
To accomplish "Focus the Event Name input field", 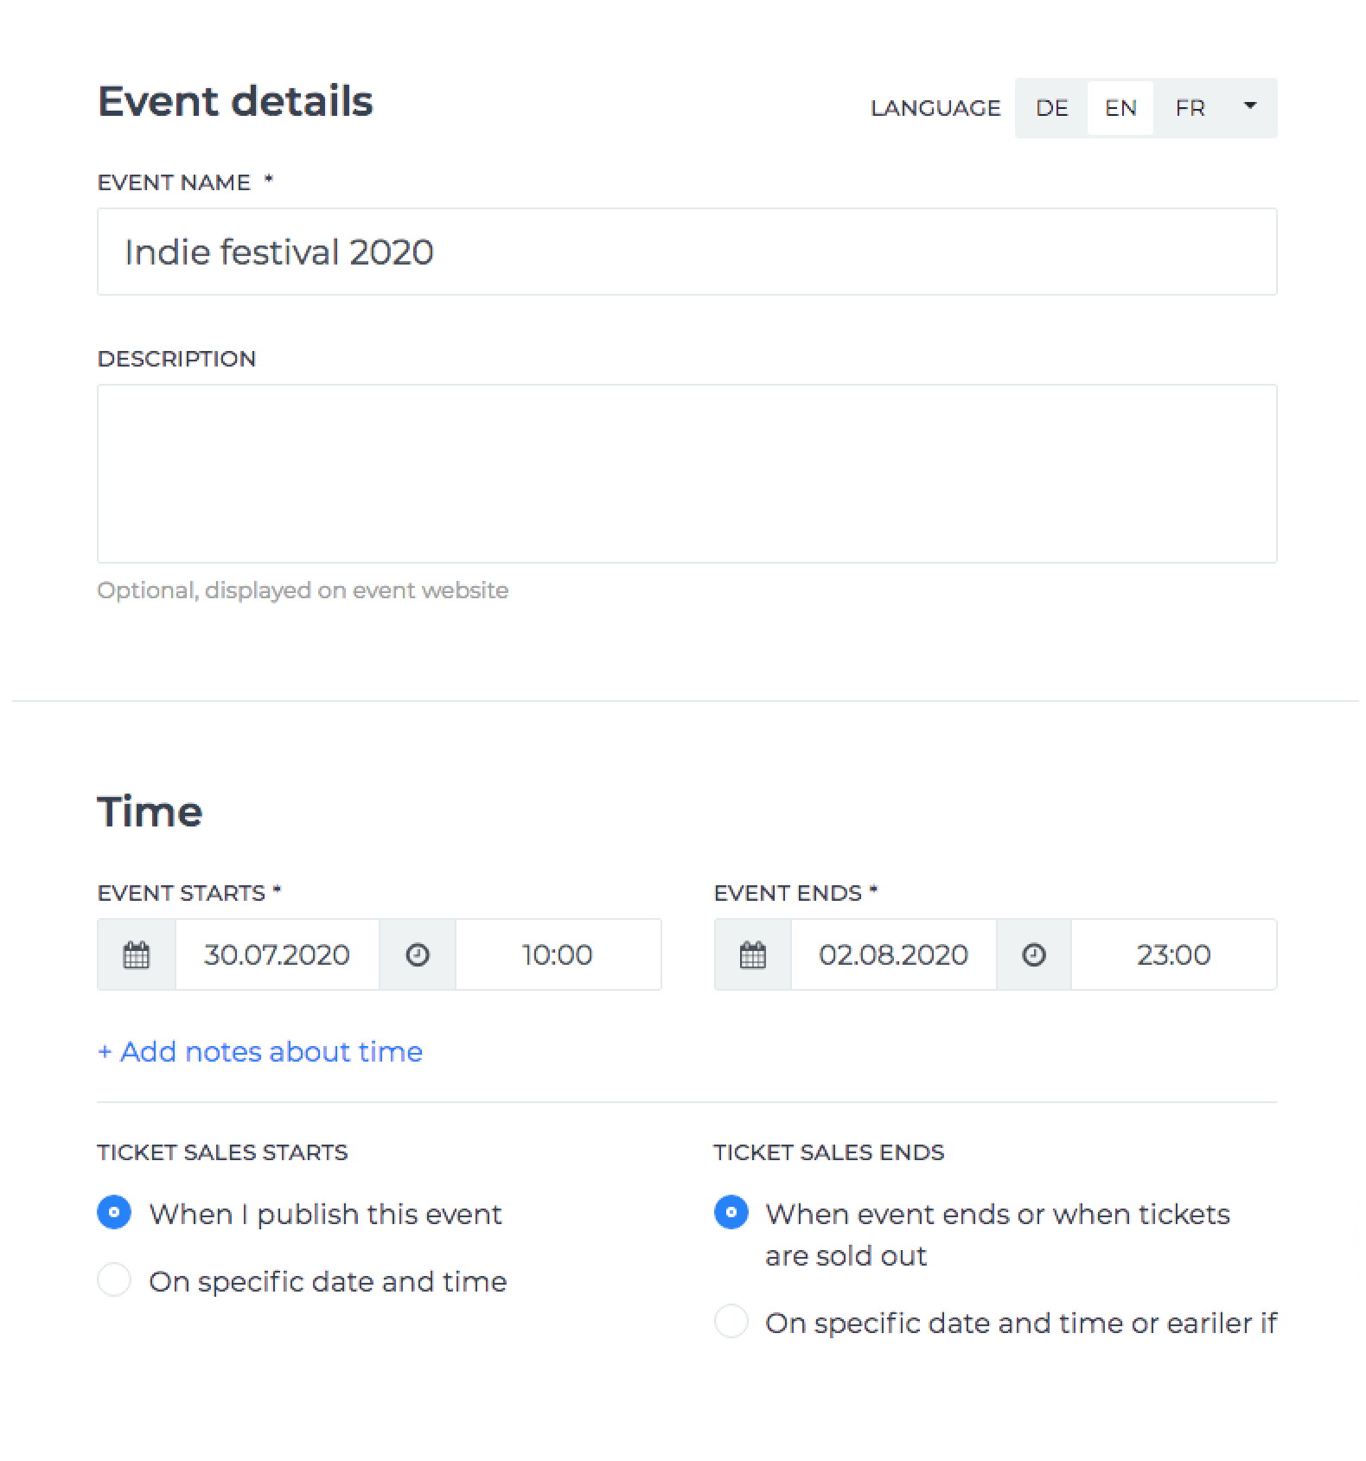I will [x=687, y=252].
